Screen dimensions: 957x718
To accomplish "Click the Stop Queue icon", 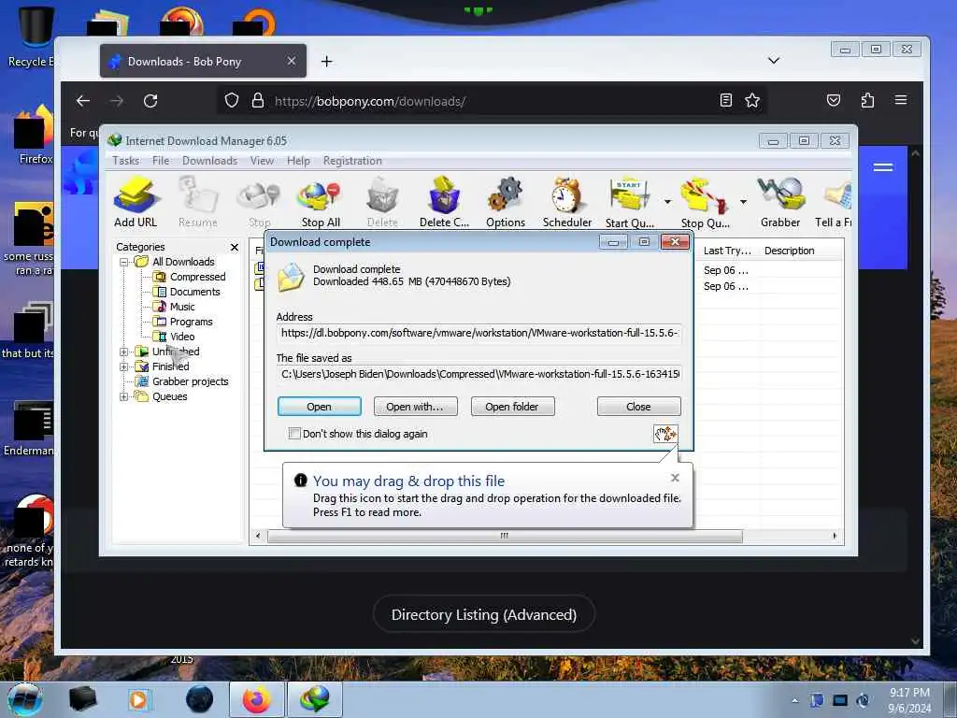I will [x=705, y=202].
